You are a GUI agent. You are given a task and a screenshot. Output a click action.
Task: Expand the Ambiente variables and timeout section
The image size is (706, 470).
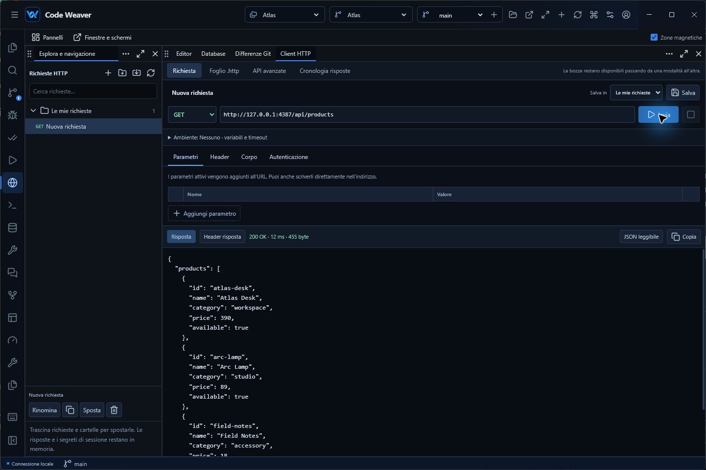point(217,137)
